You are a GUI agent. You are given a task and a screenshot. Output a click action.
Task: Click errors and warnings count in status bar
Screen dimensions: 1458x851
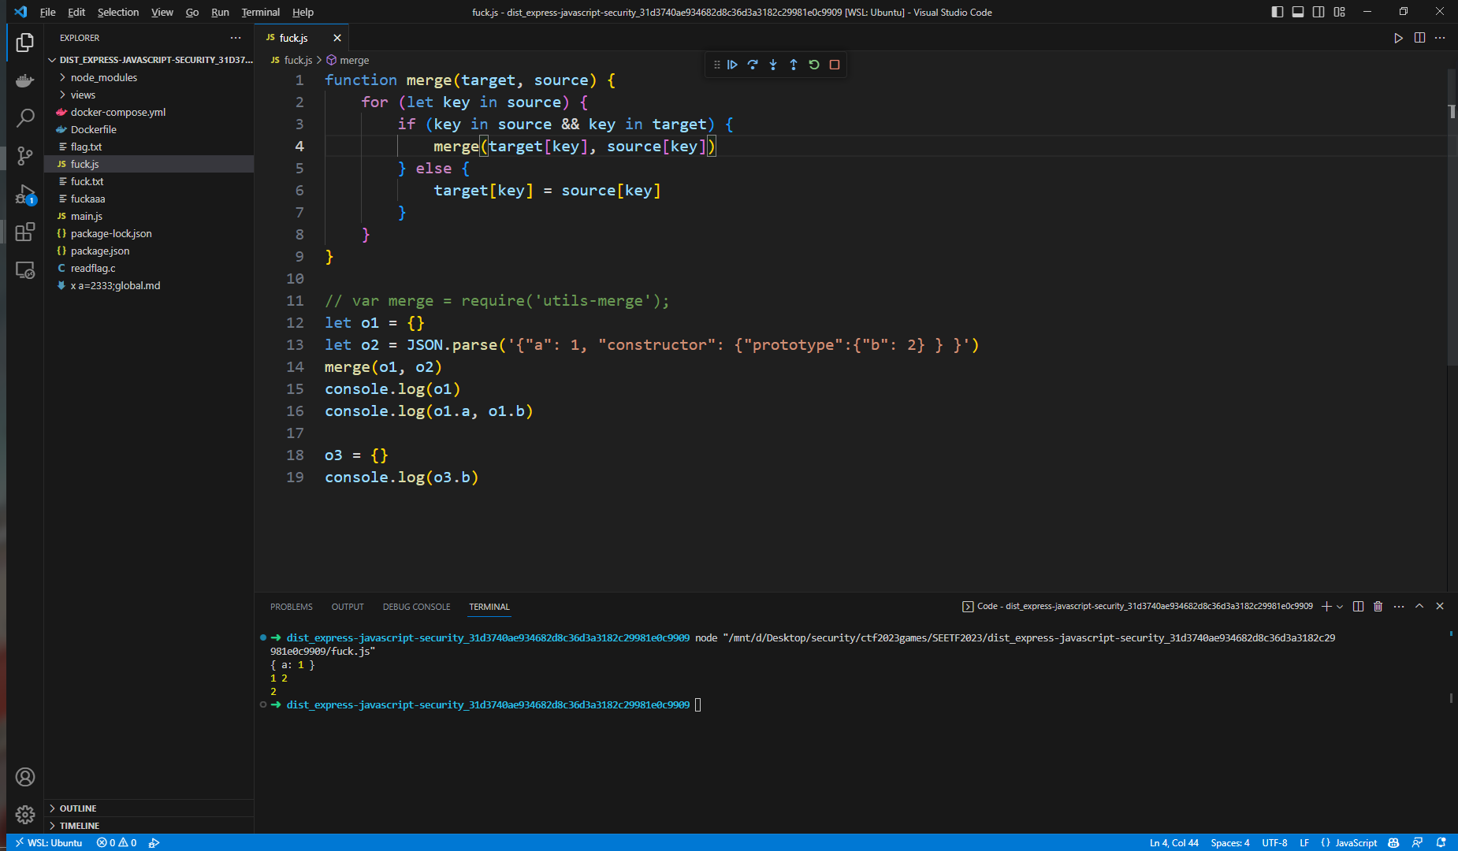pyautogui.click(x=117, y=842)
